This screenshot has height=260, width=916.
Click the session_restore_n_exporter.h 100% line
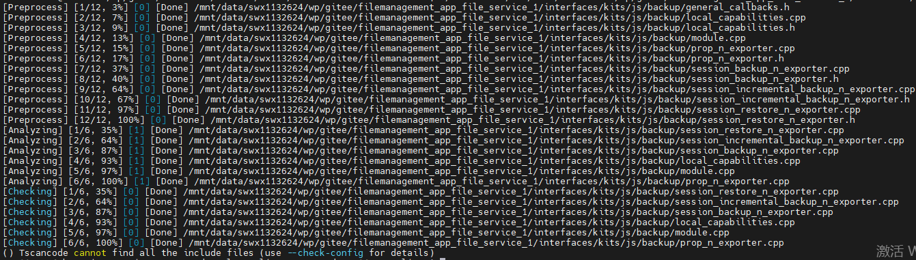(x=429, y=119)
